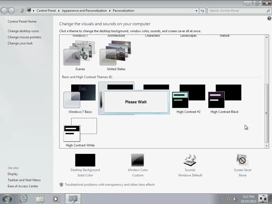Click the troubleshoot shield icon

pos(61,185)
